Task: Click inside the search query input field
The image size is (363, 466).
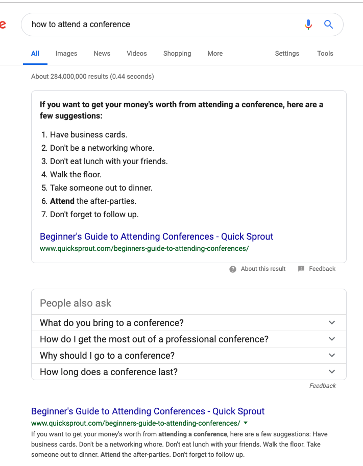Action: point(128,24)
